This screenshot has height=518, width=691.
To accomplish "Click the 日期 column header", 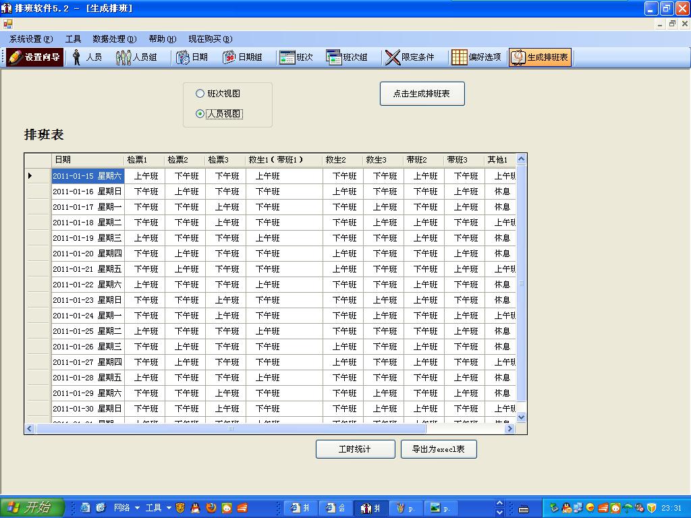I will 88,160.
